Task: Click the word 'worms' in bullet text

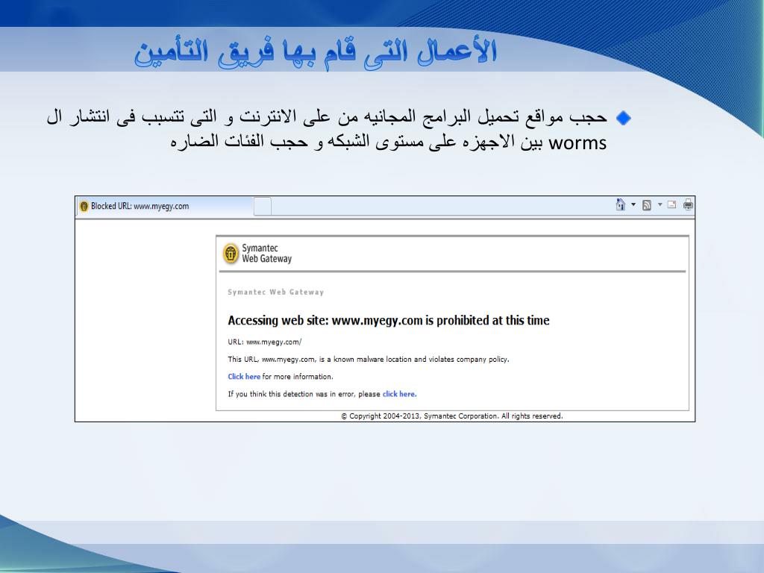Action: pyautogui.click(x=577, y=143)
